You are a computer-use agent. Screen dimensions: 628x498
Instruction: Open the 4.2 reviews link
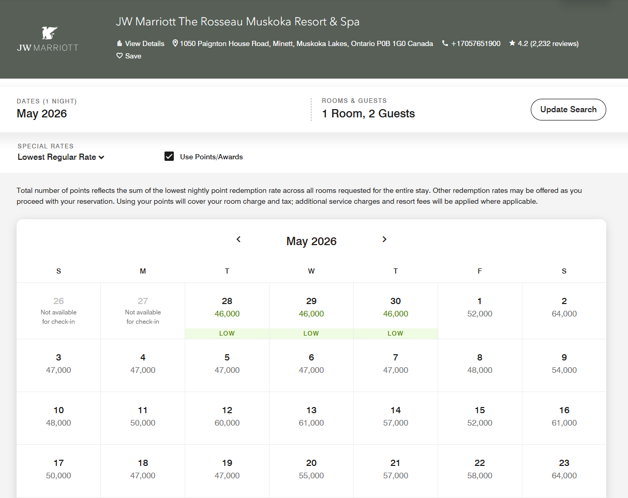pos(548,43)
